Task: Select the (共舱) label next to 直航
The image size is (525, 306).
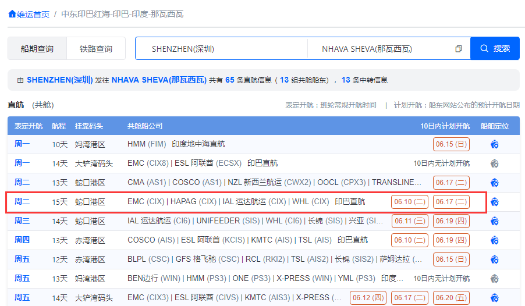Action: click(x=43, y=105)
